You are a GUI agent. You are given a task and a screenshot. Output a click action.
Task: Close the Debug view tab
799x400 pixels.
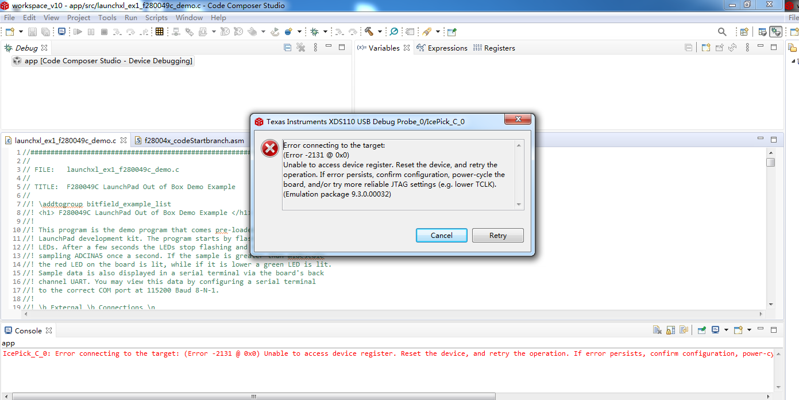[x=44, y=48]
